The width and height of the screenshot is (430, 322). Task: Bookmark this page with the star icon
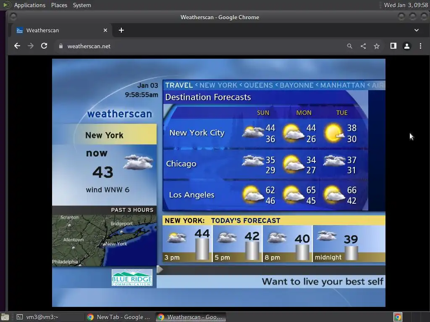(x=377, y=46)
